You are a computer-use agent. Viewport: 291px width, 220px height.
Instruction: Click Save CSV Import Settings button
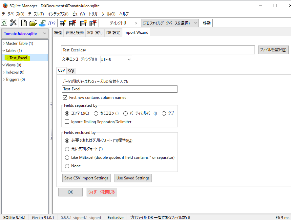pyautogui.click(x=86, y=178)
